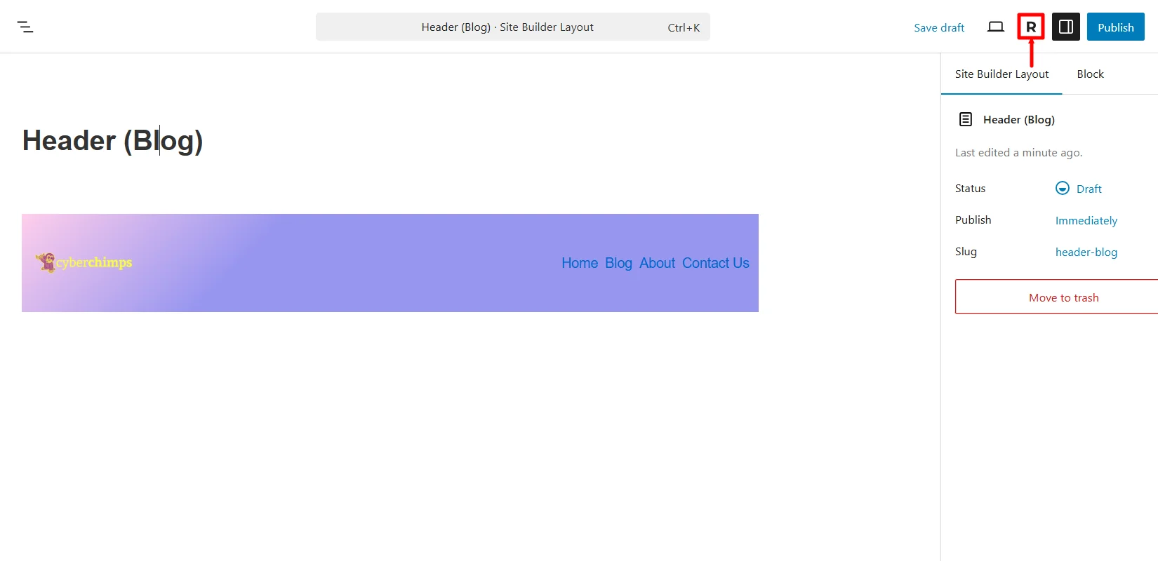Open the Header (Blog) command palette bar
Image resolution: width=1158 pixels, height=561 pixels.
point(513,27)
